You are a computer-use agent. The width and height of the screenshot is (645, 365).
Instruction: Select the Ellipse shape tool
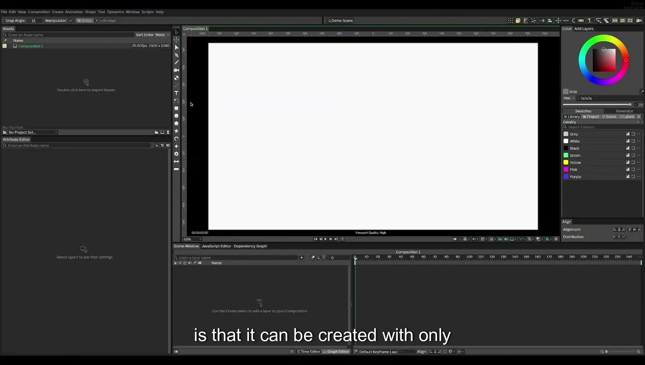coord(176,116)
